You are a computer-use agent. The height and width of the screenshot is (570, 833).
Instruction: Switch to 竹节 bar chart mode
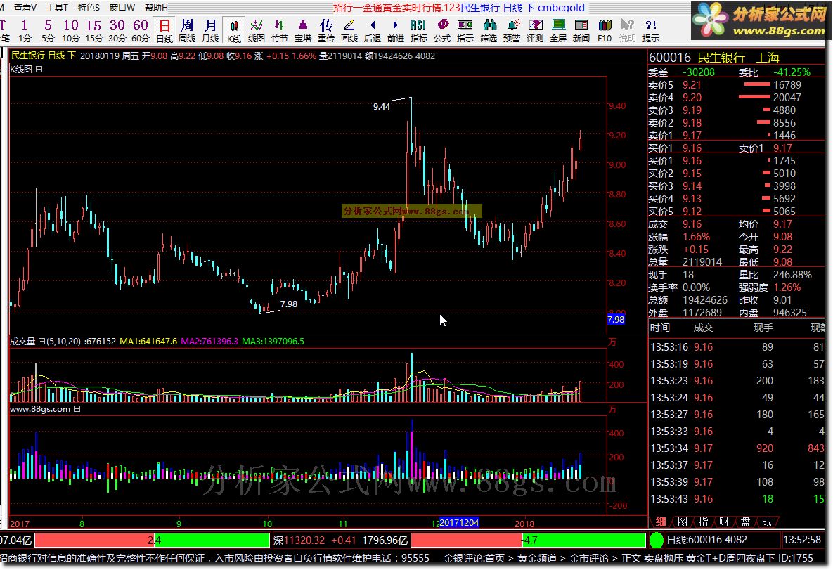280,31
